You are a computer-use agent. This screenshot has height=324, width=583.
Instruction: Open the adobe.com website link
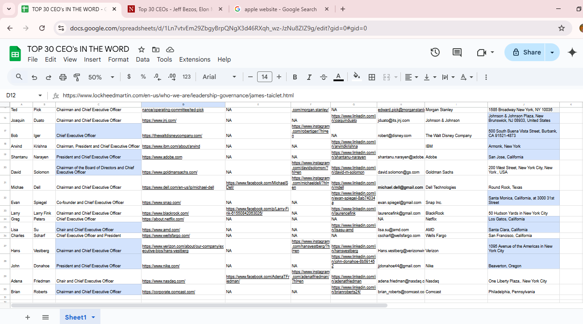[162, 157]
